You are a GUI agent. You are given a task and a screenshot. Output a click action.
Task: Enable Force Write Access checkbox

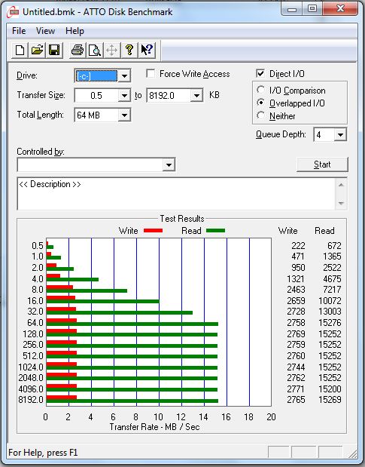coord(151,74)
